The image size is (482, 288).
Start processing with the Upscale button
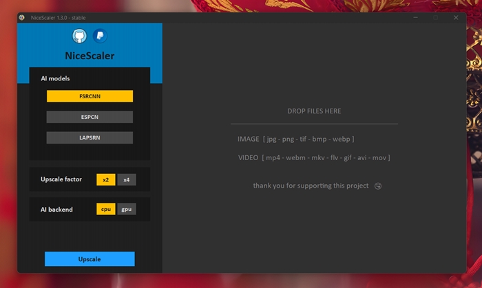(x=90, y=259)
